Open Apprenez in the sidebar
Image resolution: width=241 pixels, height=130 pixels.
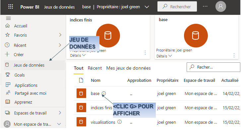pos(23,102)
